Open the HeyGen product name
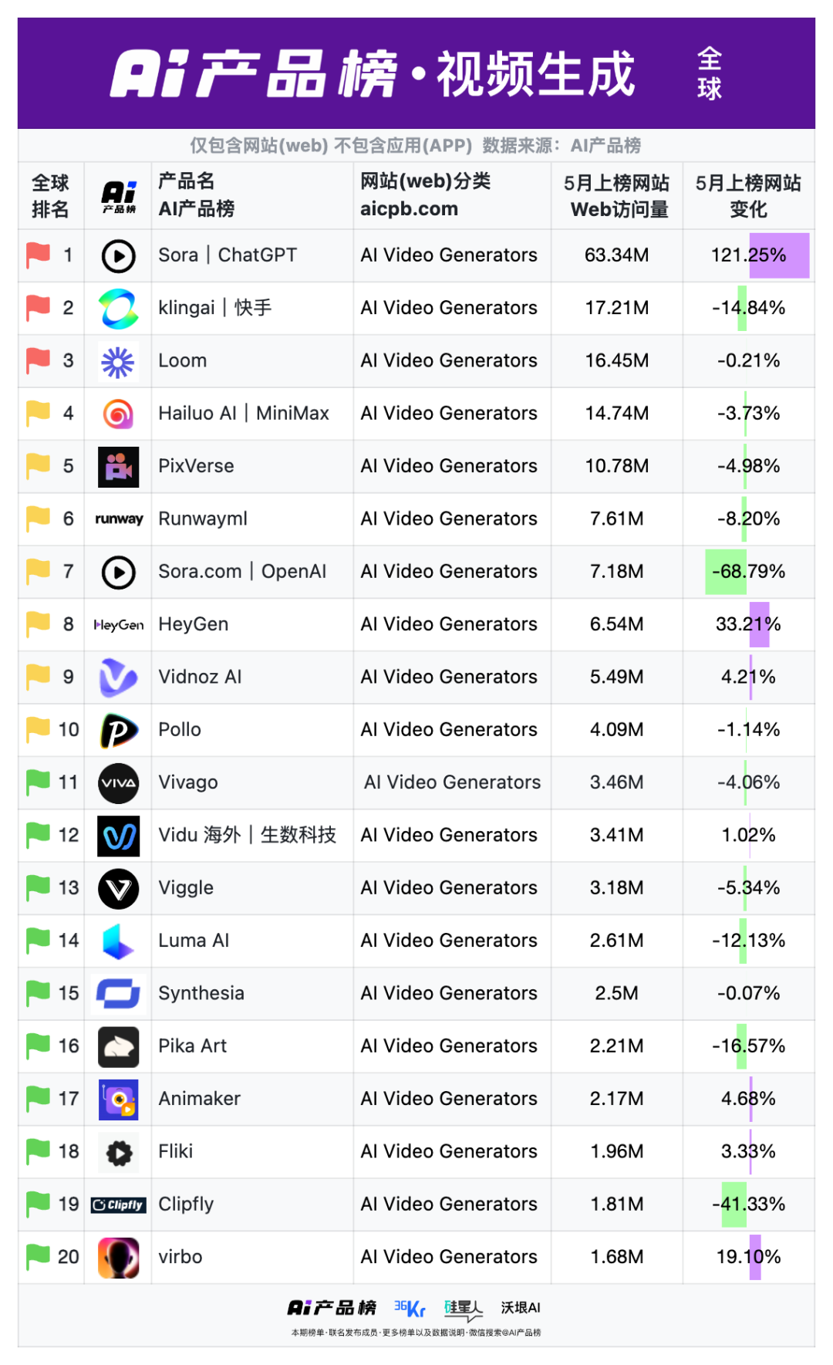833x1365 pixels. [194, 624]
